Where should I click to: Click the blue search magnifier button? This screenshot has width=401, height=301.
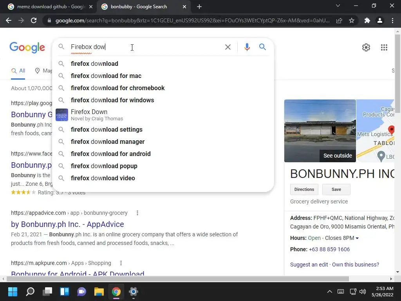click(x=262, y=47)
